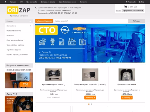Call number (050) 769-45-45 in header
Viewport: 150px width, 112px height.
coord(70,13)
